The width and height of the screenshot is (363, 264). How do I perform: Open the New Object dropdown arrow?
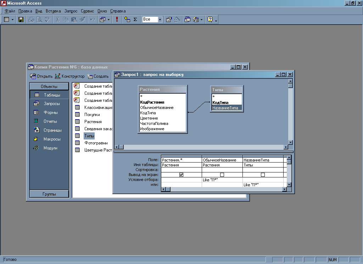201,20
